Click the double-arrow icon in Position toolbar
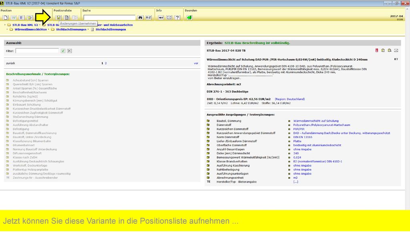Image resolution: width=410 pixels, height=232 pixels. coord(30,18)
